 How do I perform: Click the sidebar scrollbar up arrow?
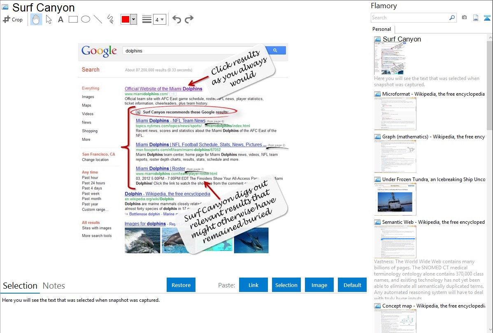click(x=490, y=37)
